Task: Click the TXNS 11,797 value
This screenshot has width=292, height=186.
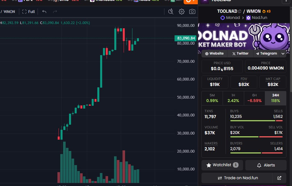Action: pos(210,117)
